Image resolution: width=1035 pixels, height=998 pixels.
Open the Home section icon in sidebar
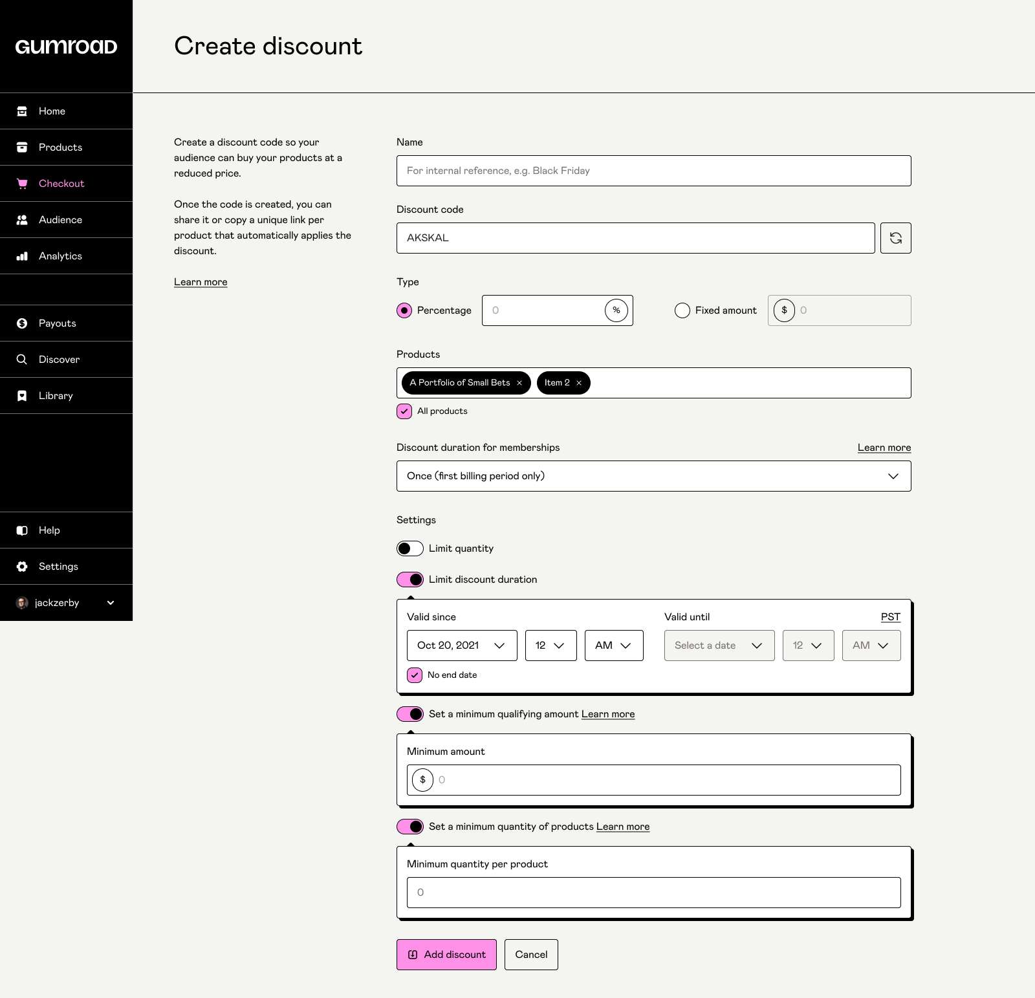pyautogui.click(x=22, y=111)
